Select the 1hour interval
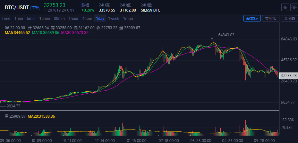 pyautogui.click(x=73, y=19)
